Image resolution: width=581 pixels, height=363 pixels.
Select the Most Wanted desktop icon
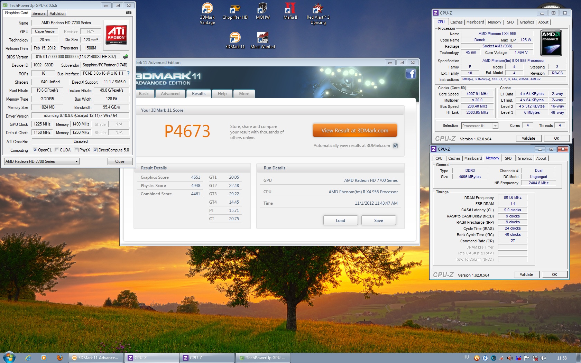click(262, 40)
